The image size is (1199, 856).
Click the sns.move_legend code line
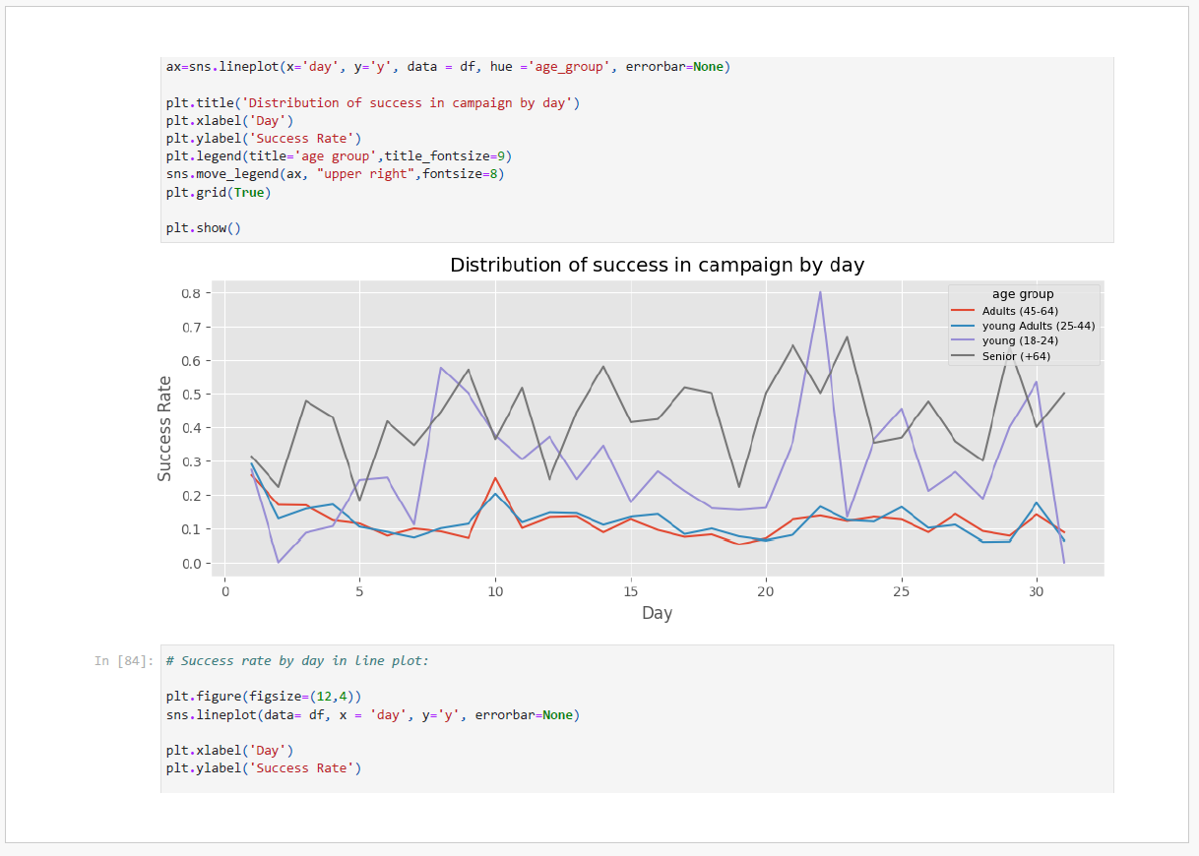pyautogui.click(x=335, y=174)
